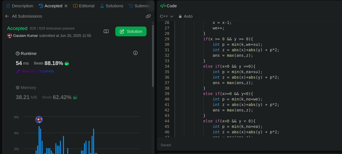Screen dimensions: 342x154
Task: Click the clapping icon beside 62.42%
Action: 75,97
